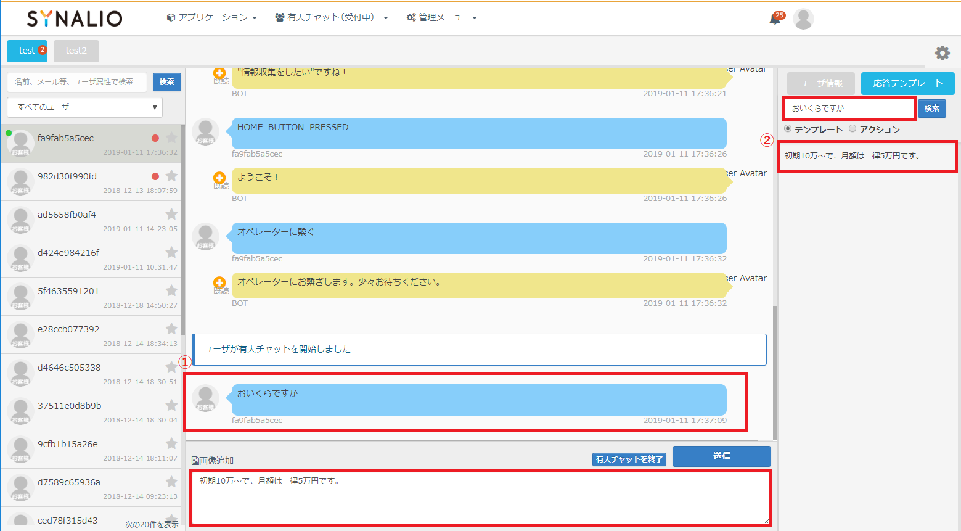Switch to the ユーザ情報 tab
The height and width of the screenshot is (531, 961).
820,83
